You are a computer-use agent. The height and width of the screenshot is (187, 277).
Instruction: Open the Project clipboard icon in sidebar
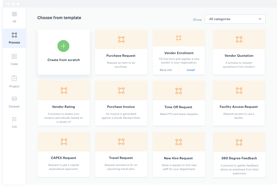[x=14, y=78]
